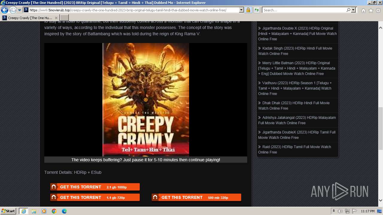Get the 2.1 gb 1080p torrent
Viewport: 383px width, 215px height.
tap(95, 187)
